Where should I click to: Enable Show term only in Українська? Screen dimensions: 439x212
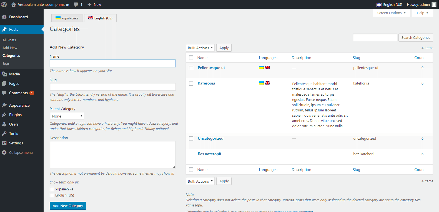click(x=52, y=189)
